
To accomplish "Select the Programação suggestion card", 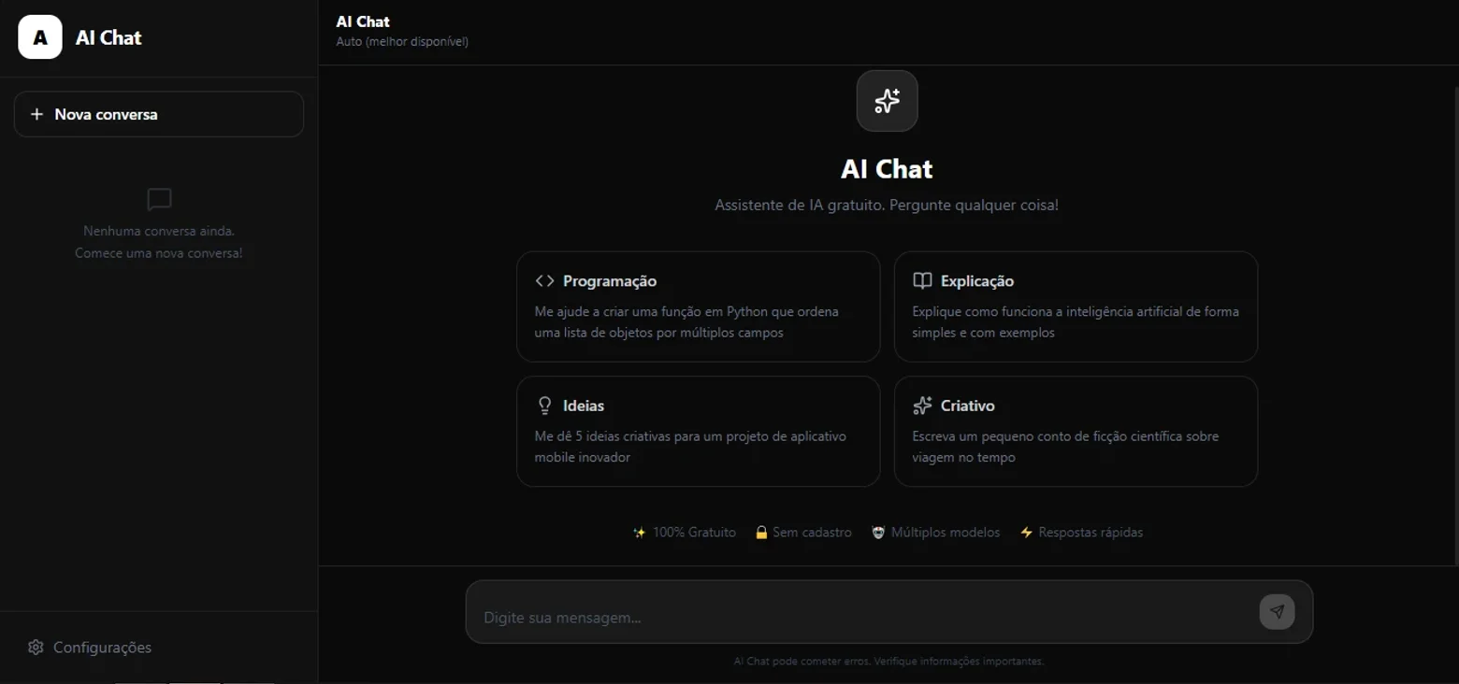I will tap(698, 306).
